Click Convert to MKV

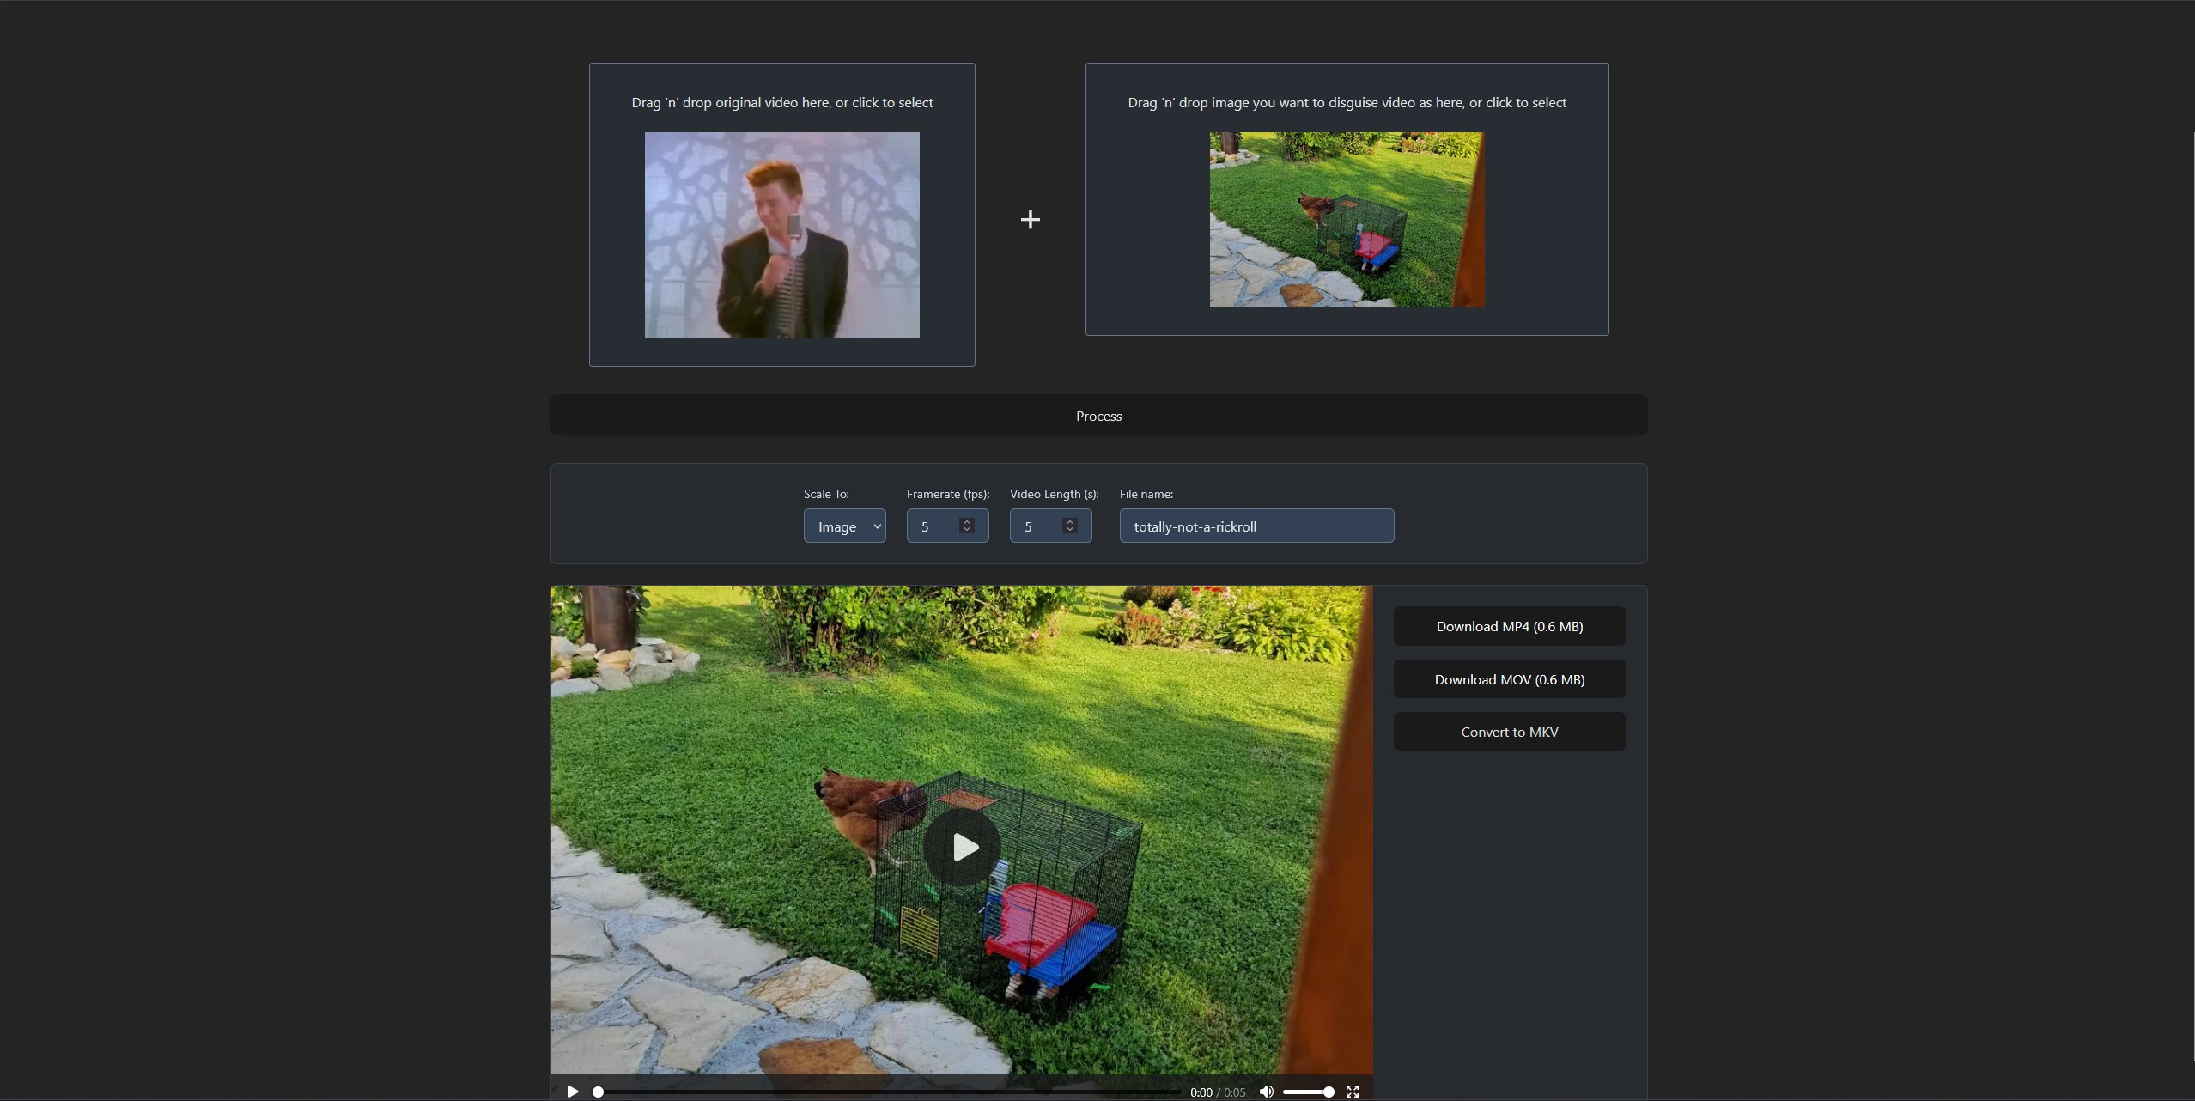click(1509, 732)
